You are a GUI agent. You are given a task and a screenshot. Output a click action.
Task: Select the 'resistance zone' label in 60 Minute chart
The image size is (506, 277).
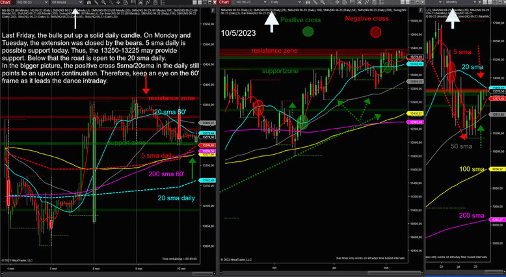click(171, 98)
